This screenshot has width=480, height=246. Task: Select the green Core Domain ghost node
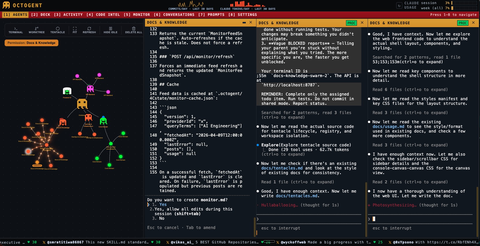tap(103, 120)
